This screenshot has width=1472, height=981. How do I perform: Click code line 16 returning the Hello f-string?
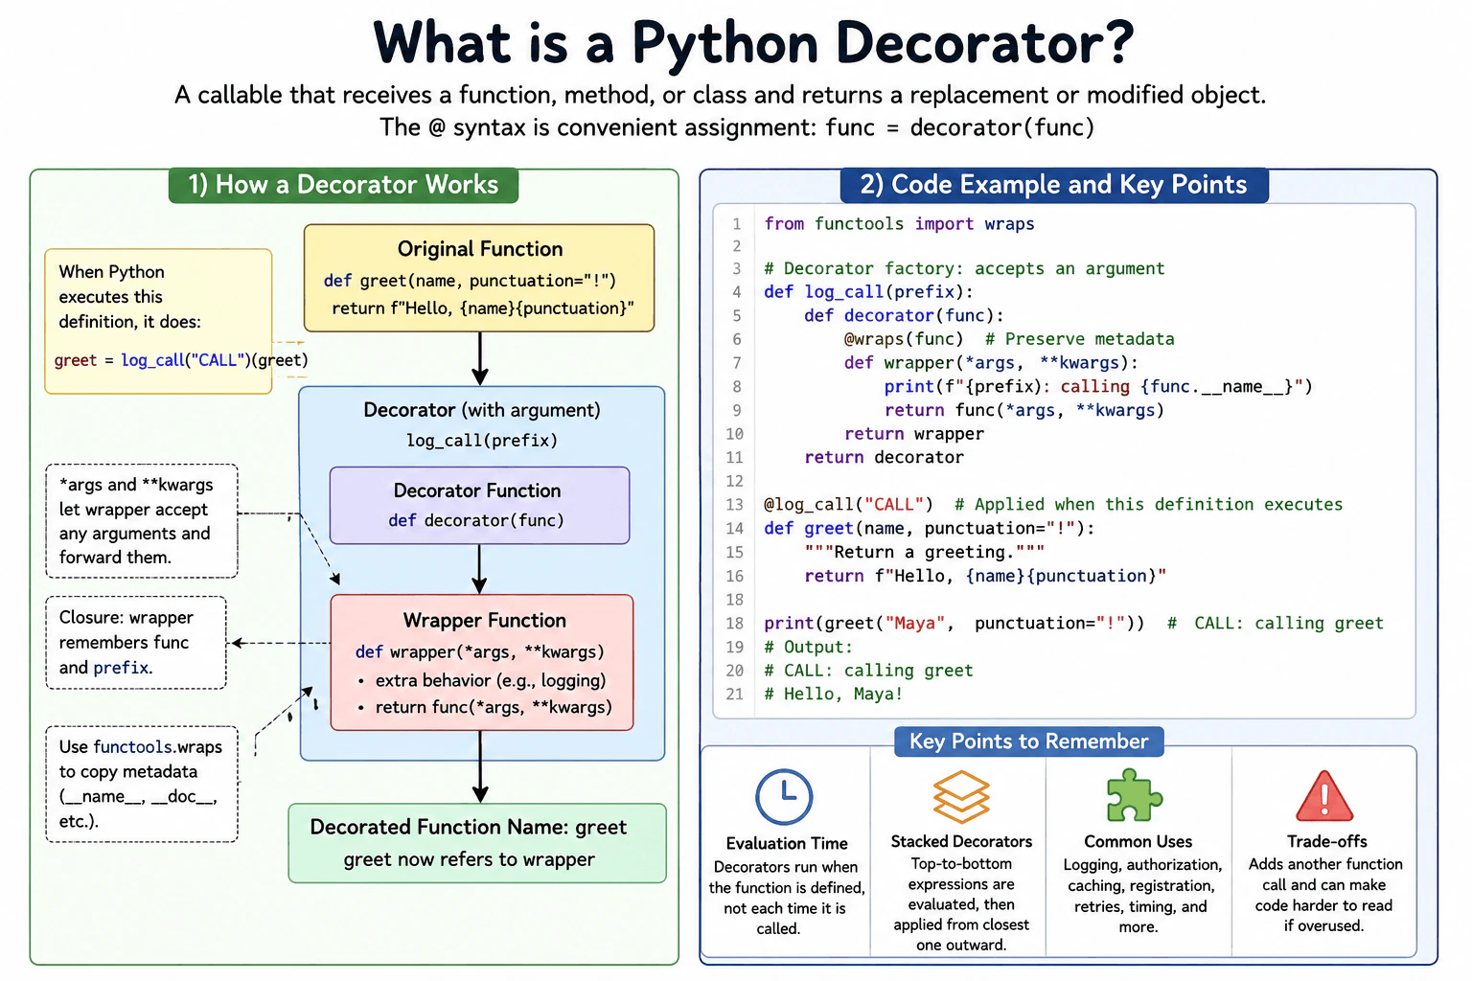[x=985, y=576]
